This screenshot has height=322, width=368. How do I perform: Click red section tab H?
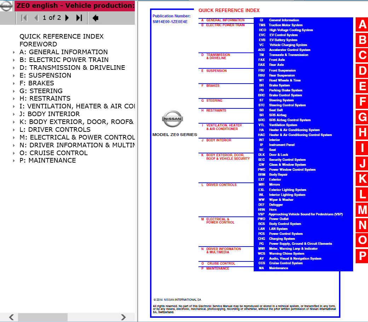[x=362, y=132]
